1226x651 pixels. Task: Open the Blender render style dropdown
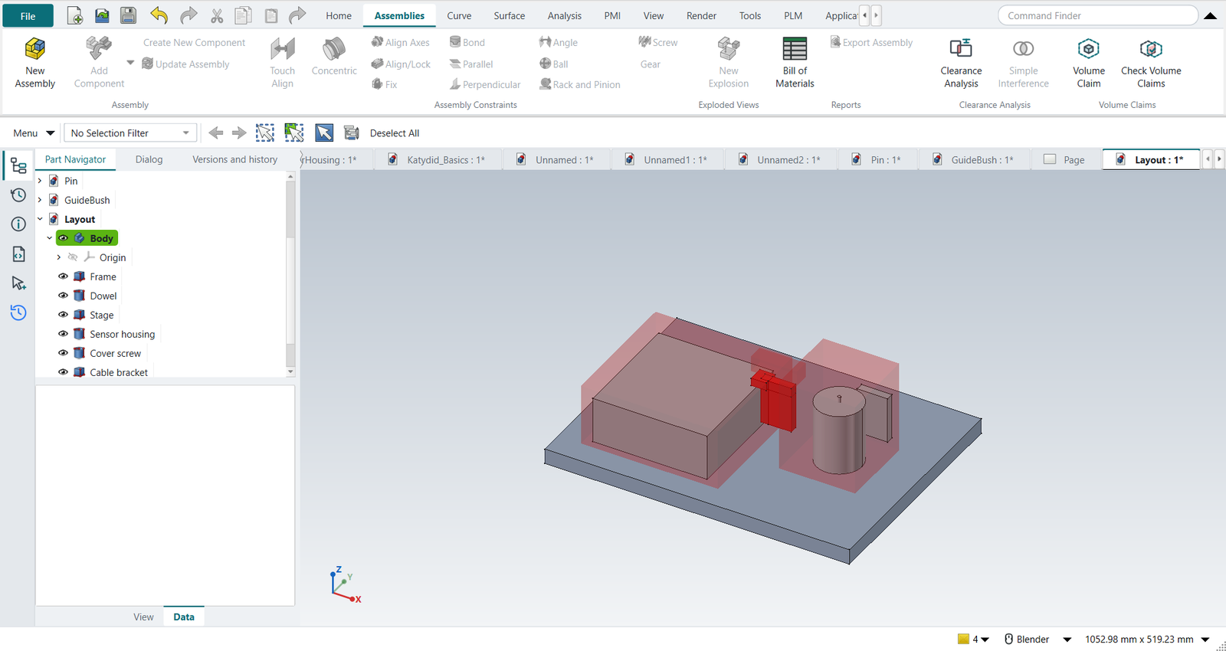tap(1067, 640)
